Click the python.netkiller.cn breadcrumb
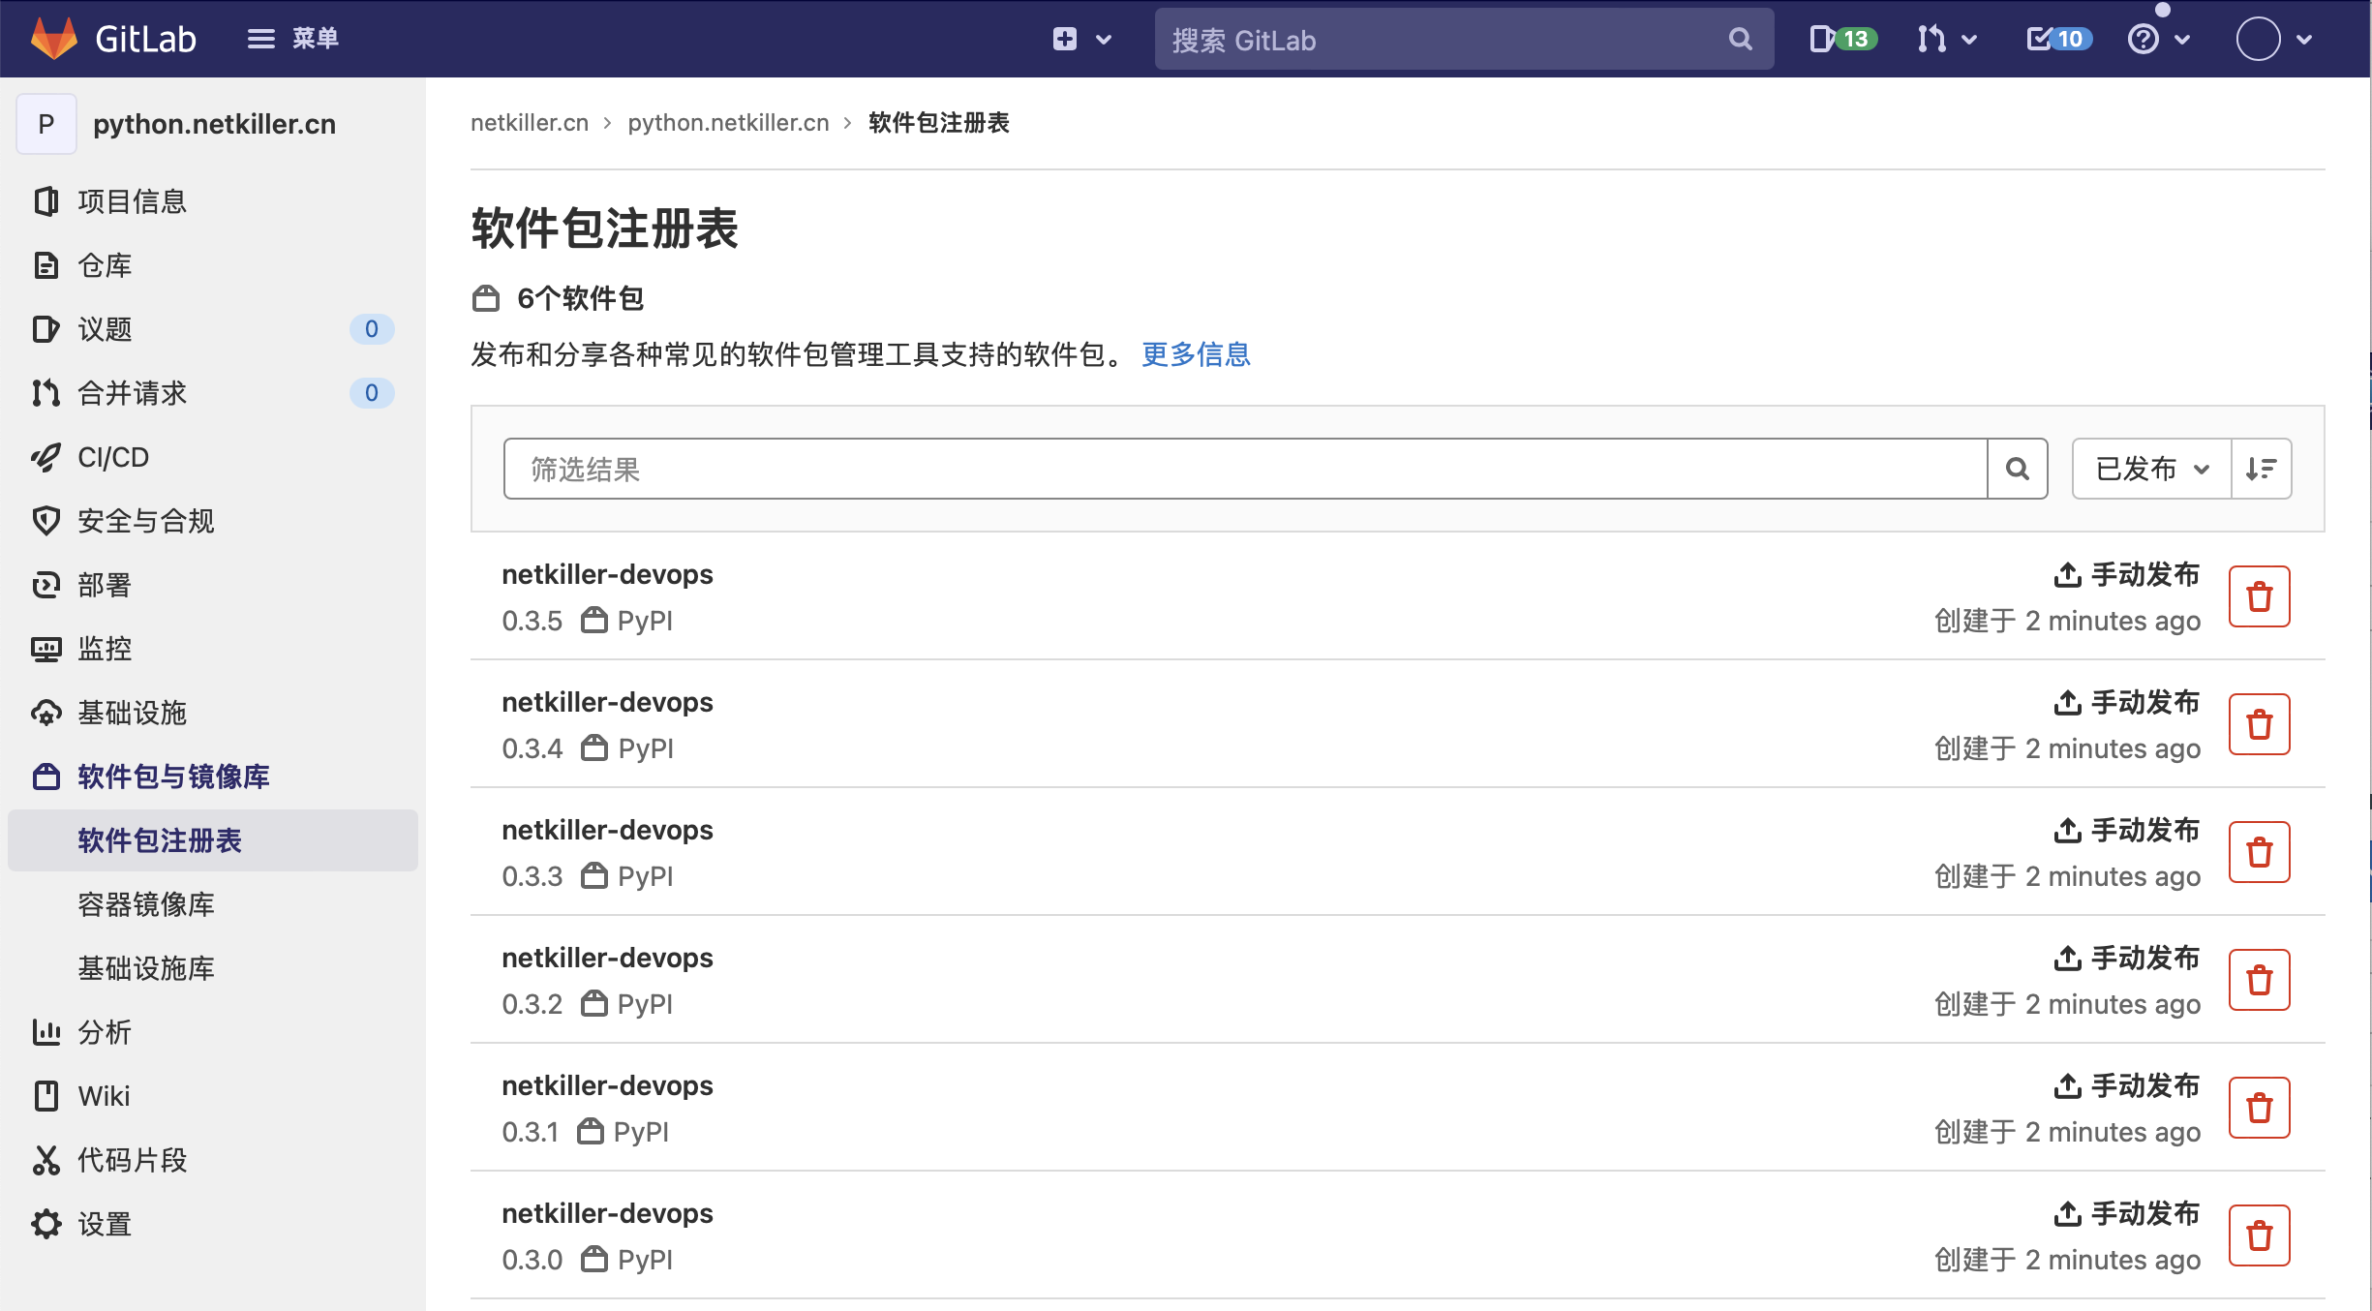This screenshot has width=2372, height=1311. [x=728, y=123]
